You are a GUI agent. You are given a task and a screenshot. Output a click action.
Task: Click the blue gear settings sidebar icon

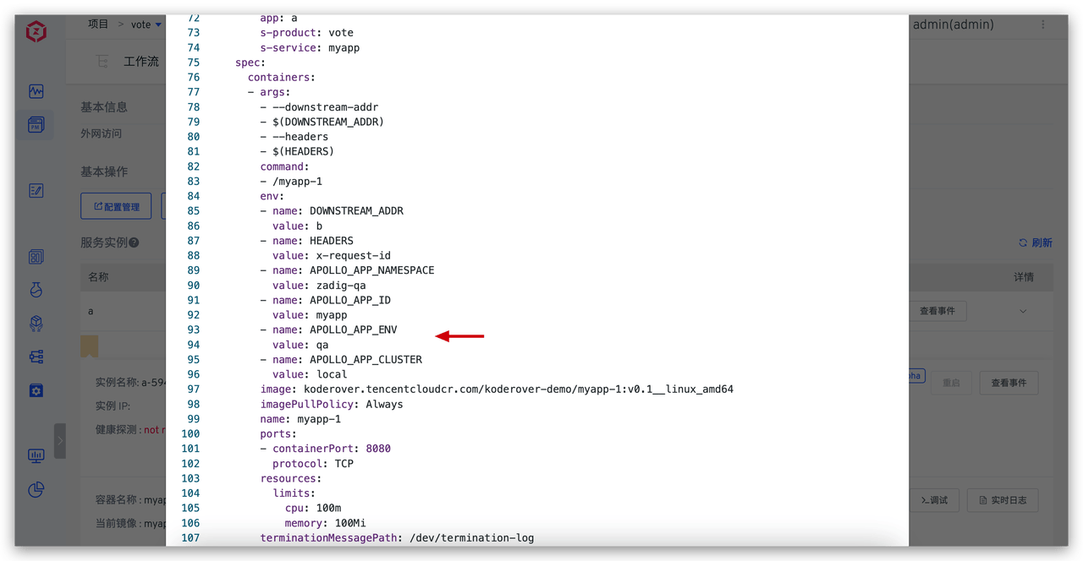(x=36, y=390)
